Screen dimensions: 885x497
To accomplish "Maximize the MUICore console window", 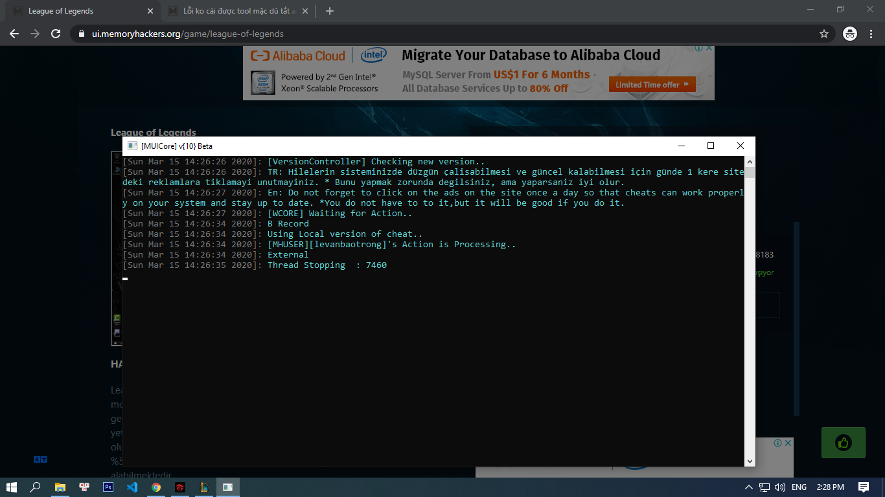I will click(710, 146).
